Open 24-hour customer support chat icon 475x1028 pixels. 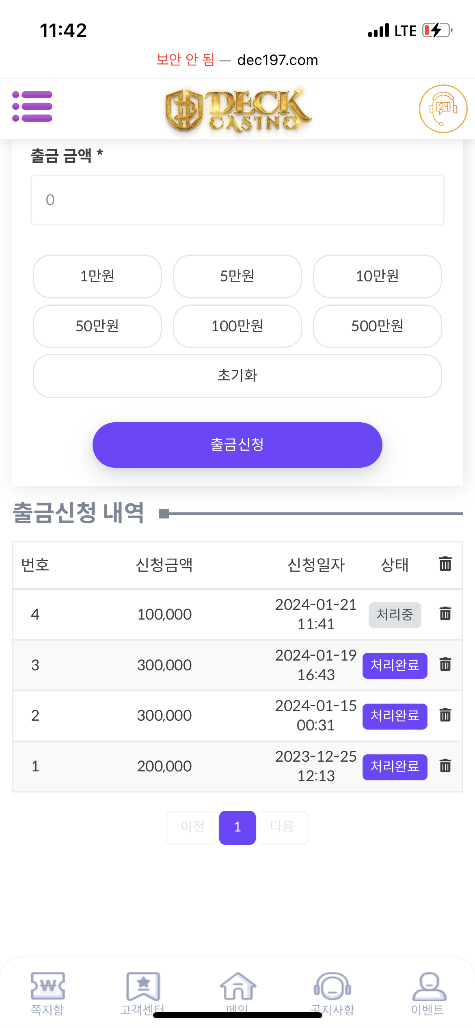[x=443, y=108]
